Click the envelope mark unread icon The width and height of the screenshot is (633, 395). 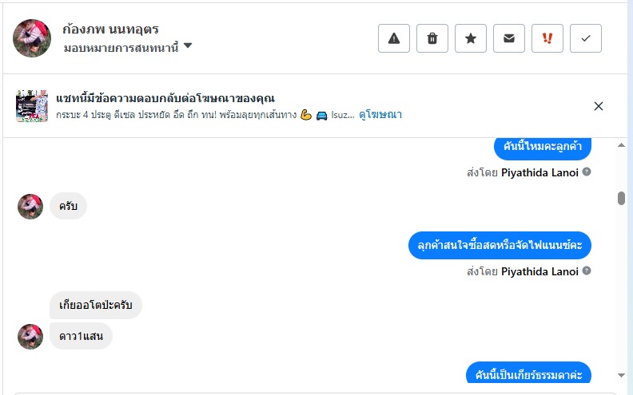click(x=509, y=38)
